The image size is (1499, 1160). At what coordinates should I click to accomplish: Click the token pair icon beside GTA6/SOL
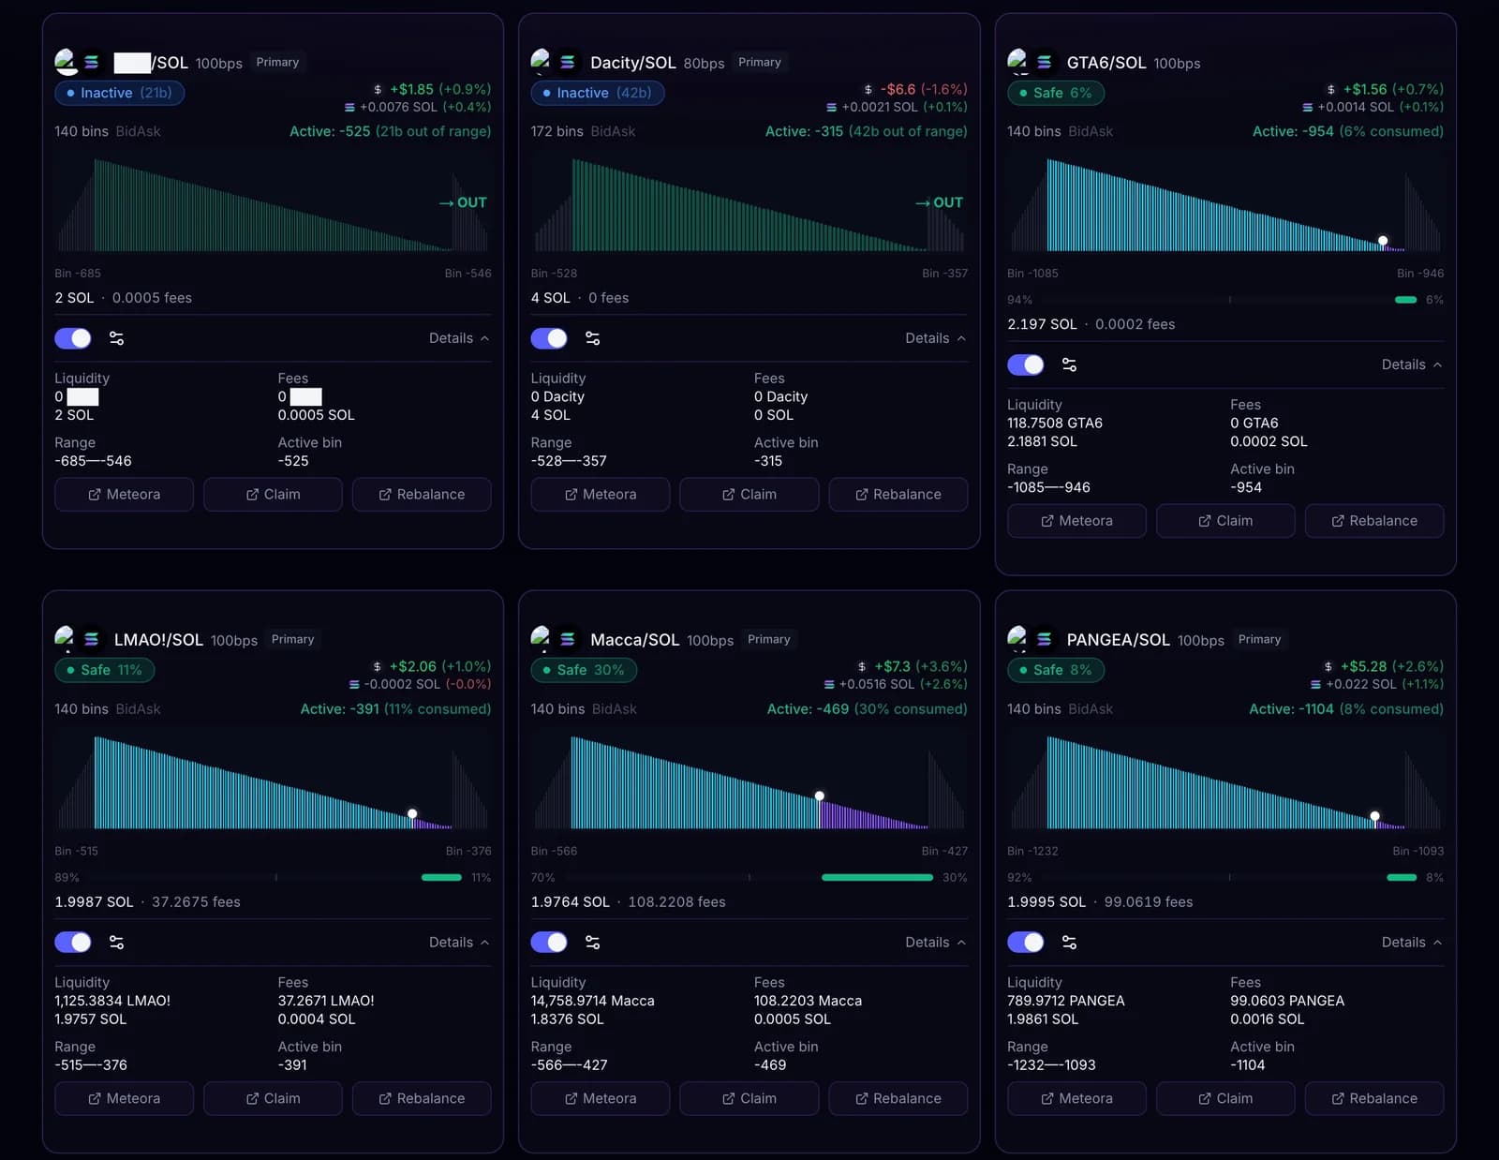(1031, 62)
